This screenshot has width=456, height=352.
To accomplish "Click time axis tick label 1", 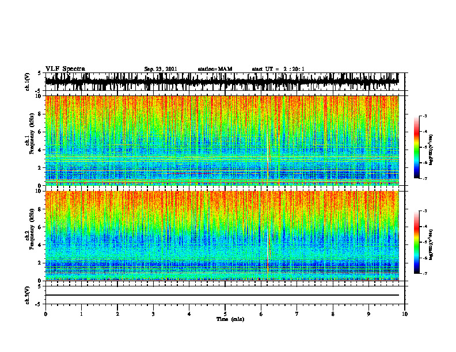I will [x=81, y=314].
